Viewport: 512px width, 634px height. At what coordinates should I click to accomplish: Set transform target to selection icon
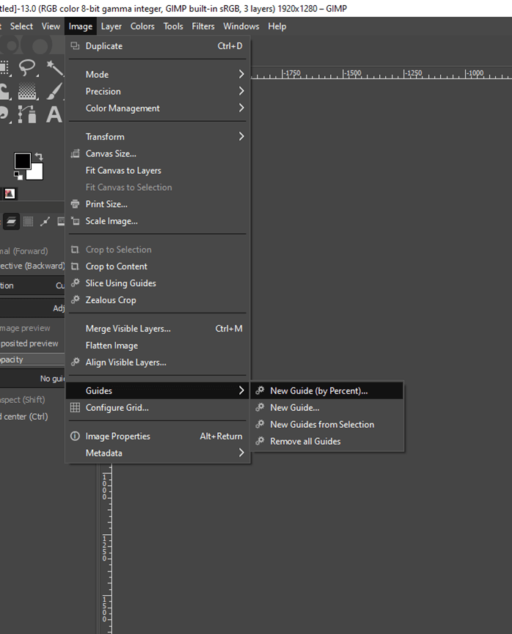tap(28, 222)
